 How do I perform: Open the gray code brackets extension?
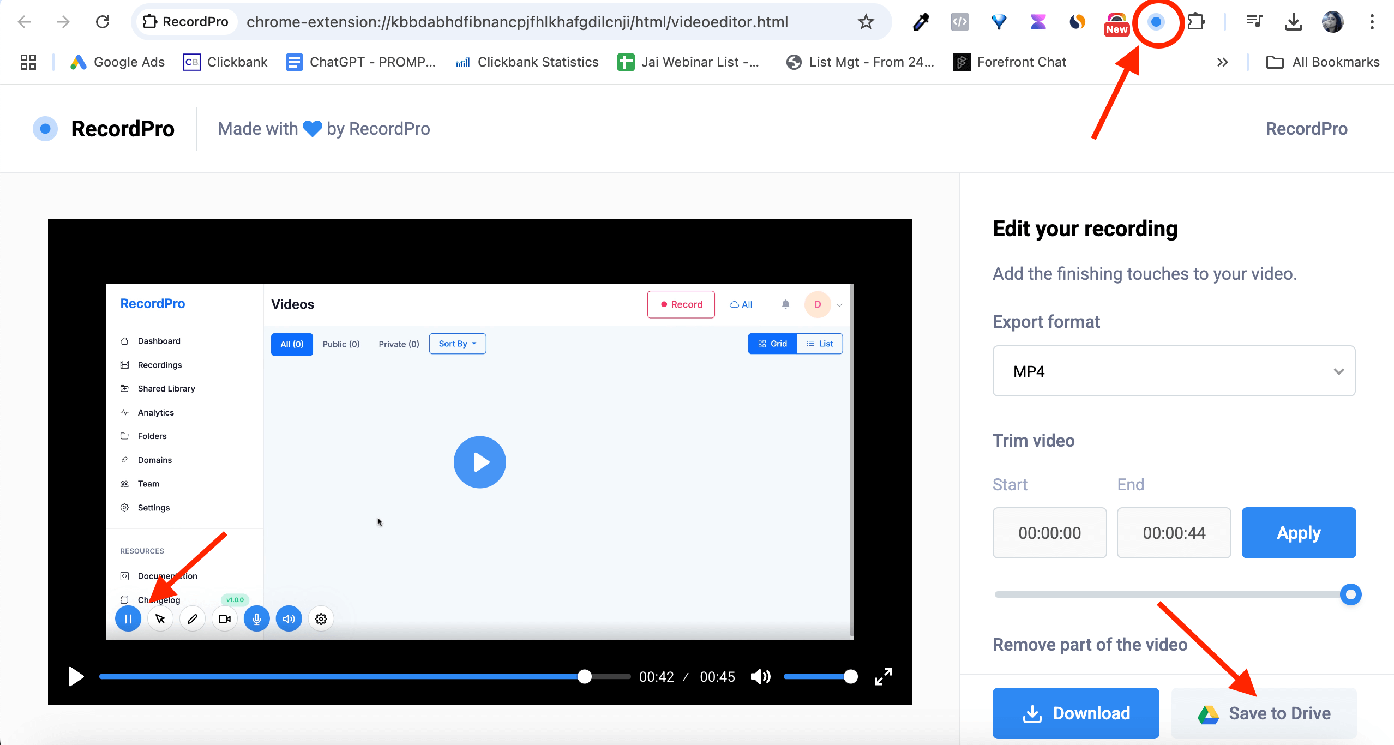[960, 22]
